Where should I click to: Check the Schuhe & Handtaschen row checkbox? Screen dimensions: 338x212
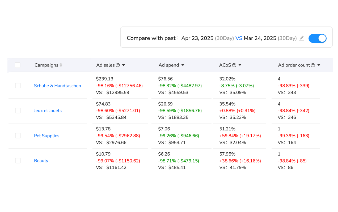coord(18,85)
